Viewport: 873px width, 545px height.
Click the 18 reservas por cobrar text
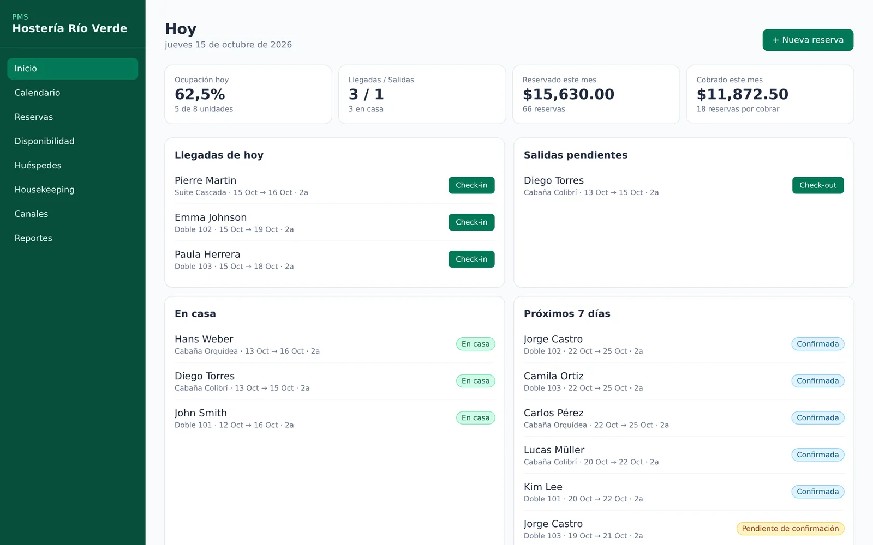pos(738,109)
